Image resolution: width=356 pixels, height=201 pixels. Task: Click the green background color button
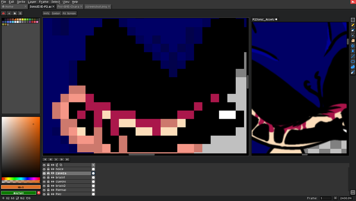(x=19, y=193)
